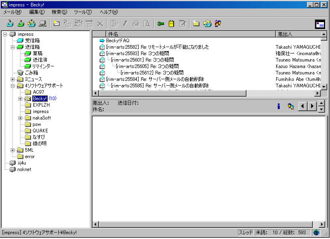Select the 受信箱 inbox folder
This screenshot has height=239, width=330.
pos(32,41)
